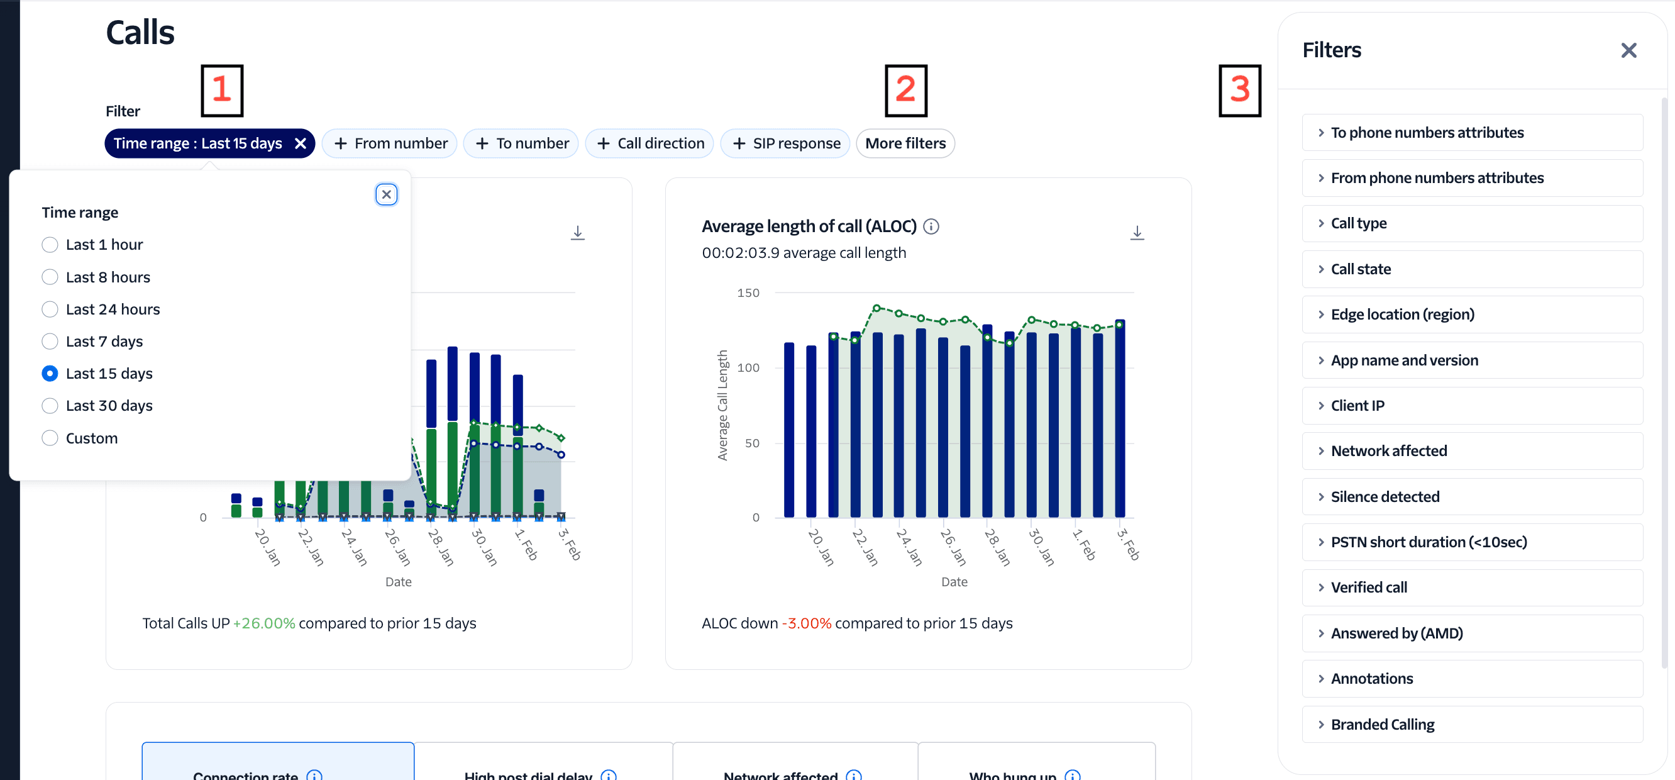Click the High post dial delay info icon
Screen dimensions: 1675x780
click(609, 775)
